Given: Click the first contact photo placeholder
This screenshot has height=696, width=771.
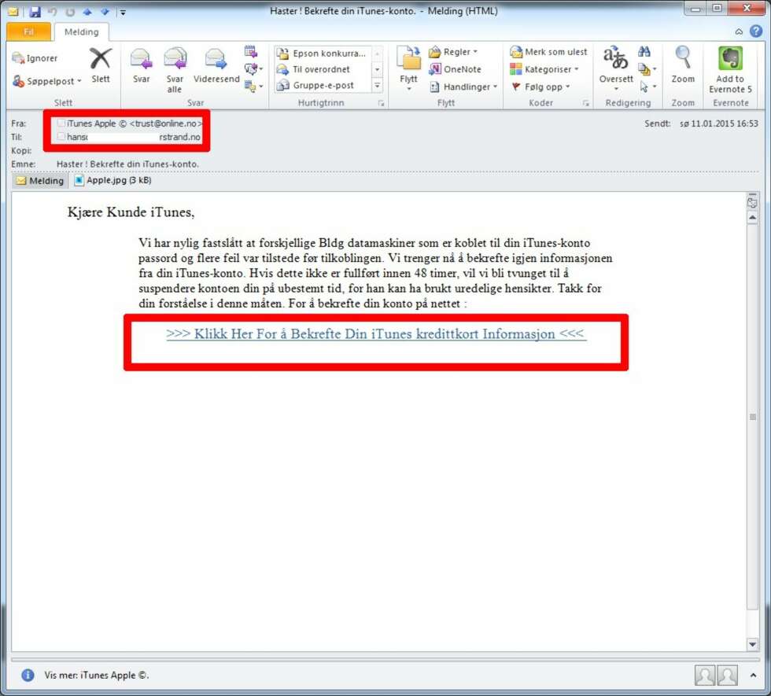Looking at the screenshot, I should click(x=705, y=676).
